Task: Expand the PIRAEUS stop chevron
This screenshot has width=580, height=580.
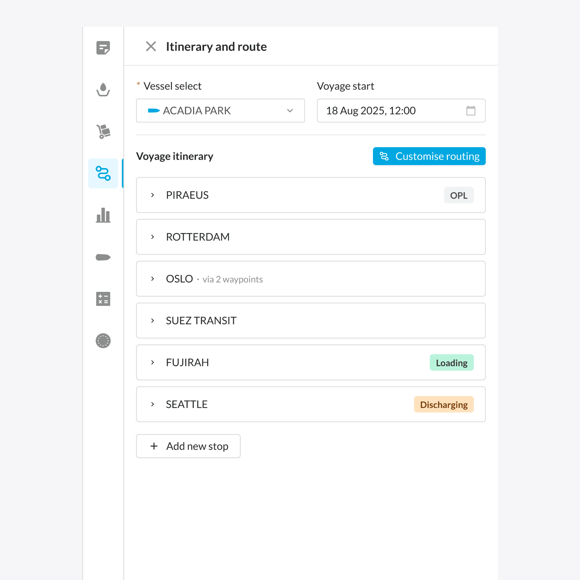Action: 152,195
